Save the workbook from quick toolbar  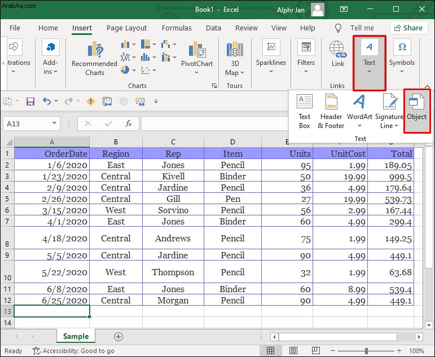point(30,102)
